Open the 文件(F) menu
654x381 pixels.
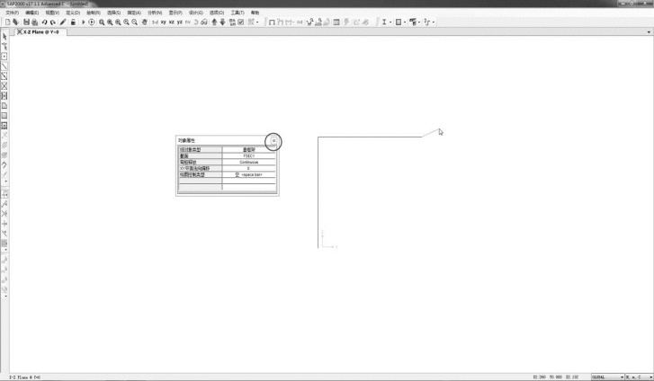click(12, 13)
